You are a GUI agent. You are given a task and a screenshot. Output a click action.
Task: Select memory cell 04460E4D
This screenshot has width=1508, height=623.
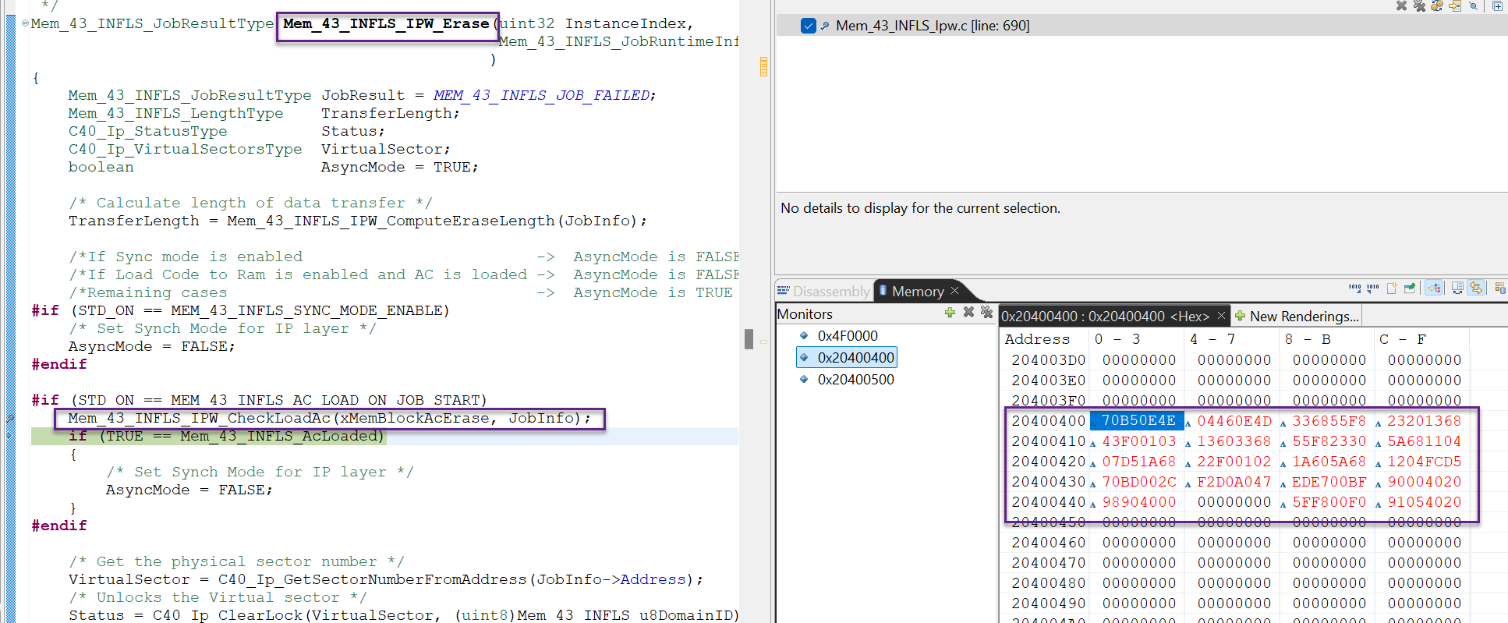click(1234, 421)
